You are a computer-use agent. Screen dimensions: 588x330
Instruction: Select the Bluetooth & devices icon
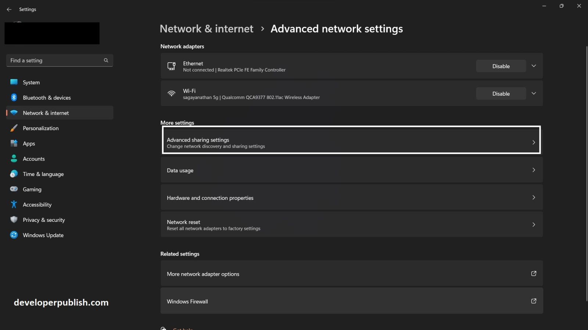pyautogui.click(x=14, y=98)
